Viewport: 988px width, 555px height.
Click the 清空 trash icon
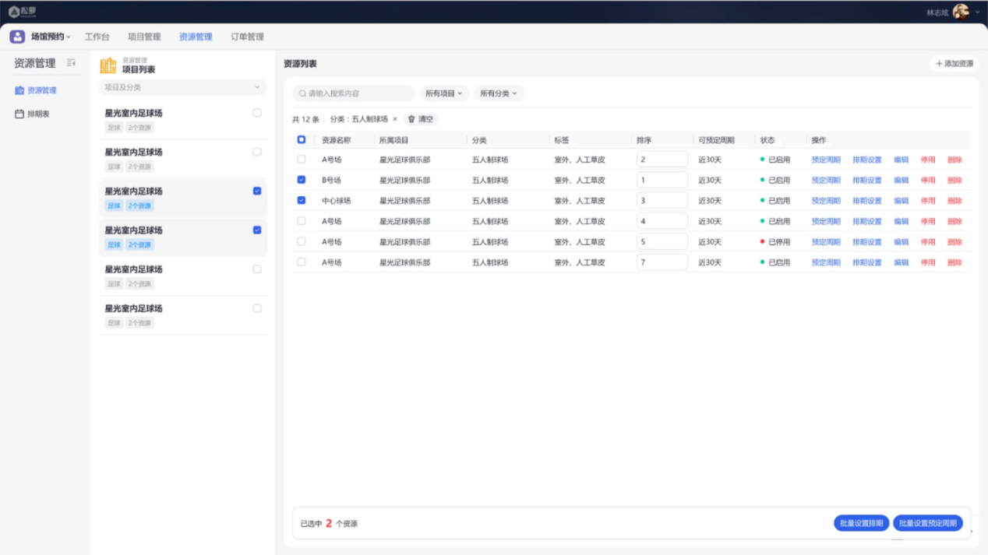[x=411, y=119]
